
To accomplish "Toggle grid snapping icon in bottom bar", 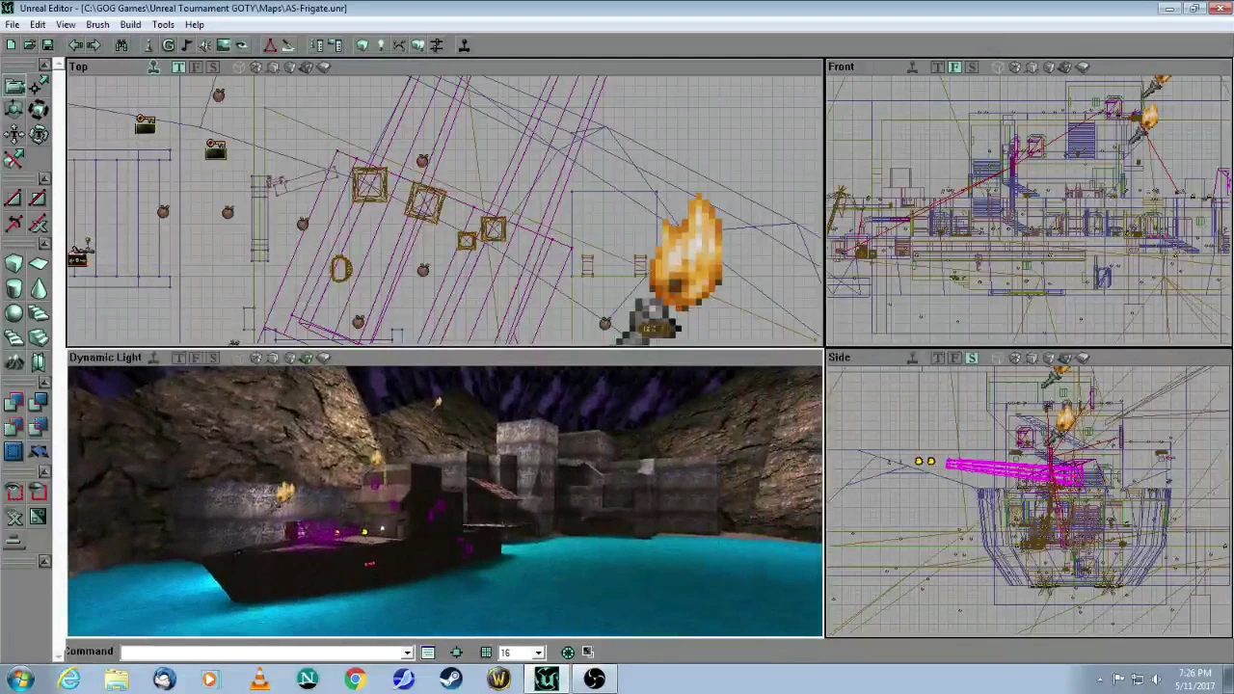I will coord(486,653).
